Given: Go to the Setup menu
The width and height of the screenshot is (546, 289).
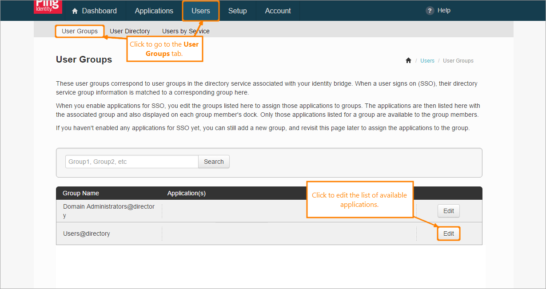Looking at the screenshot, I should click(x=237, y=11).
